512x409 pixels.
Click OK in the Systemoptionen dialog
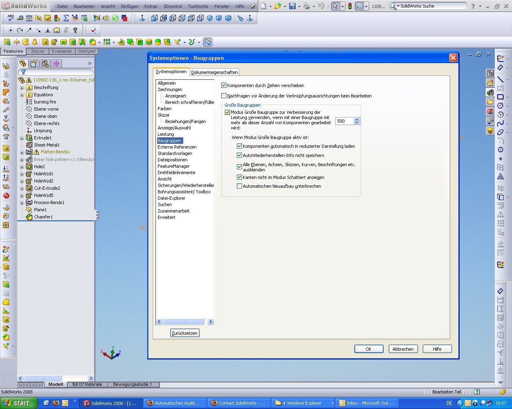pyautogui.click(x=369, y=349)
